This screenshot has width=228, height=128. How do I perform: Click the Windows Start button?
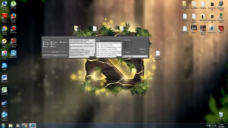tap(3, 126)
